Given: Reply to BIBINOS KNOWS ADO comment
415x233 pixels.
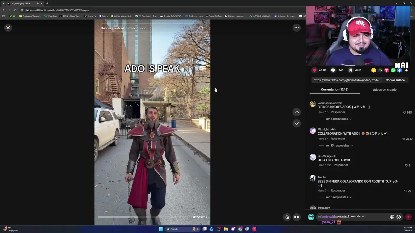Looking at the screenshot, I should [338, 112].
